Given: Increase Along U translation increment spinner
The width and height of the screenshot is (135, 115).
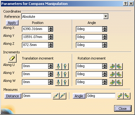Looking at the screenshot, I should (x=51, y=65).
